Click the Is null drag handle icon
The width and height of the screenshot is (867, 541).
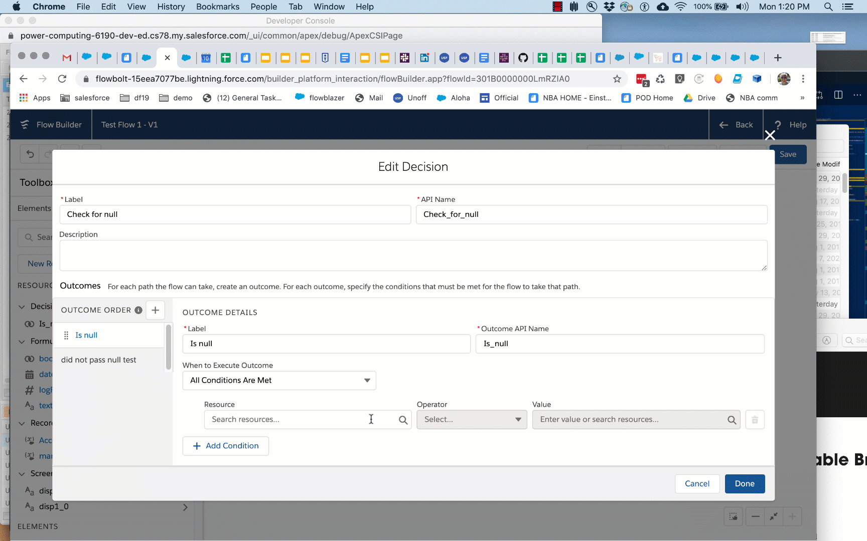(66, 335)
